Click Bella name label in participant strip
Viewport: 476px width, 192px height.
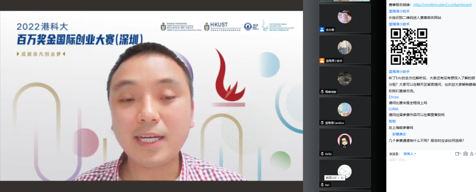[328, 154]
